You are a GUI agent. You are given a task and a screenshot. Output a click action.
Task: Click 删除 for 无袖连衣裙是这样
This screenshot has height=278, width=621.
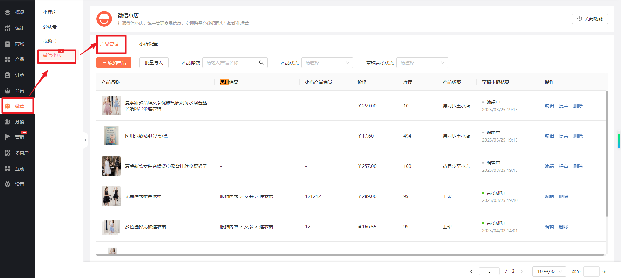click(x=564, y=196)
